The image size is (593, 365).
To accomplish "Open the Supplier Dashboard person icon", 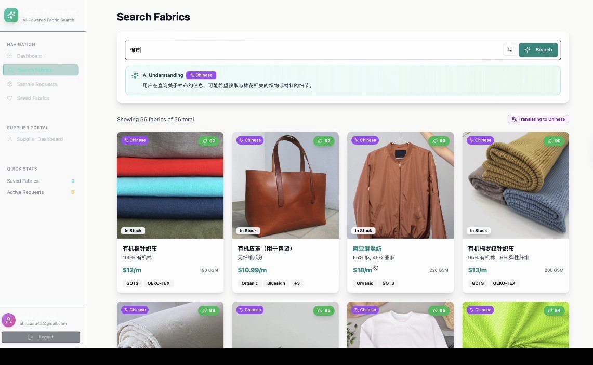I will [11, 139].
